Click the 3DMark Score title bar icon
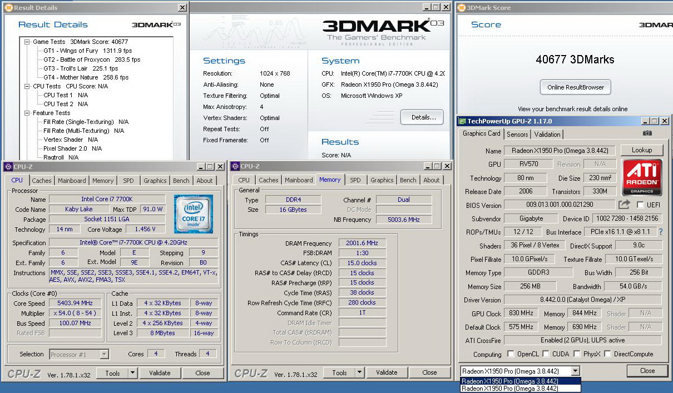The image size is (673, 393). pyautogui.click(x=461, y=8)
